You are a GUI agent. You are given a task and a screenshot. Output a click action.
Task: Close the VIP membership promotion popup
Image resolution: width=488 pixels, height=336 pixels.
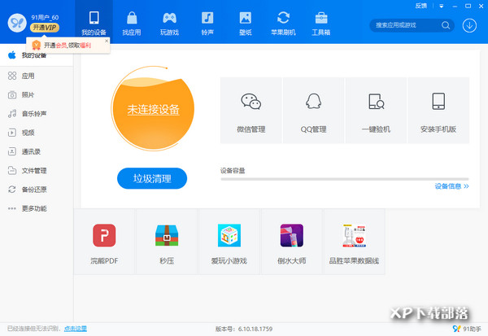click(x=107, y=41)
